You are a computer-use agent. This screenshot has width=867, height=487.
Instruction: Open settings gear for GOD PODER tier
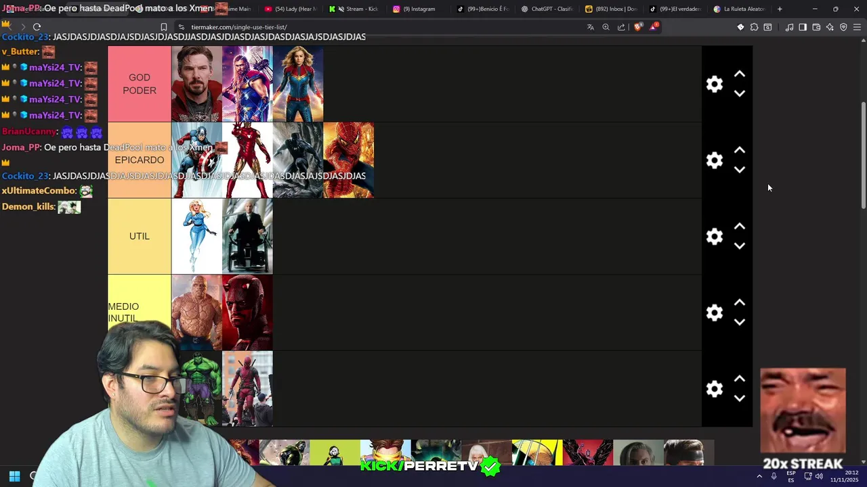point(715,84)
